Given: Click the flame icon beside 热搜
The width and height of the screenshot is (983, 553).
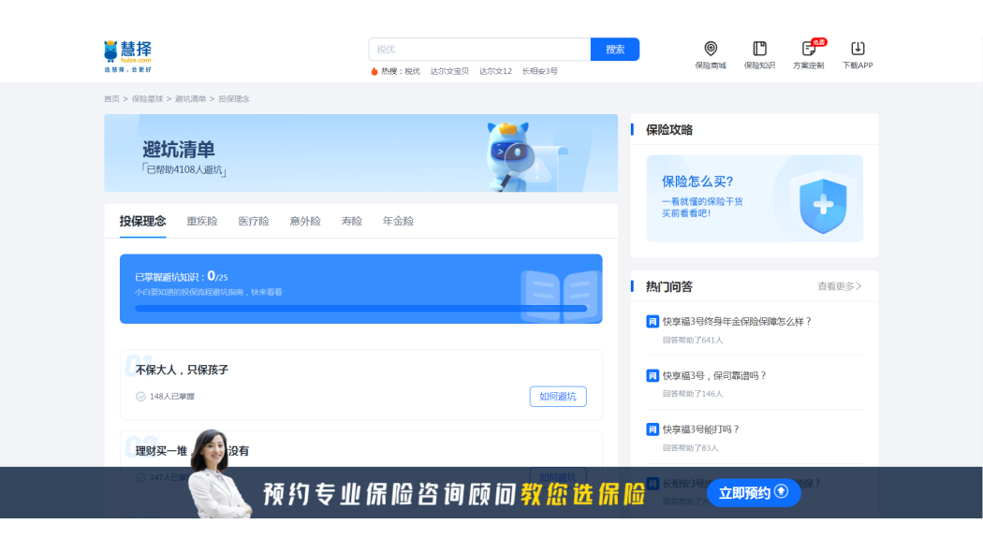Looking at the screenshot, I should click(374, 71).
